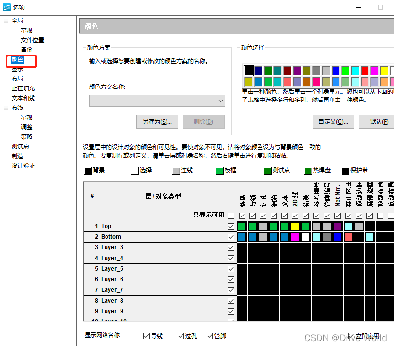Open the 测试点 options page
This screenshot has height=346, width=394.
click(20, 146)
